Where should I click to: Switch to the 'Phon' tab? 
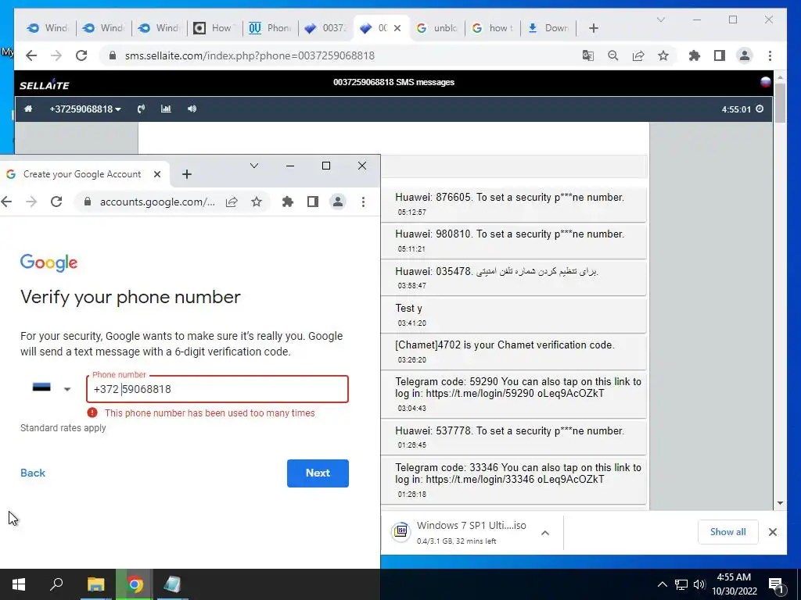pyautogui.click(x=270, y=28)
